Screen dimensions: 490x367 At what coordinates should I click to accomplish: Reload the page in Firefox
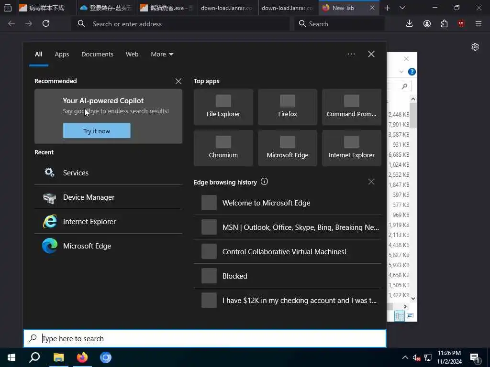(46, 23)
